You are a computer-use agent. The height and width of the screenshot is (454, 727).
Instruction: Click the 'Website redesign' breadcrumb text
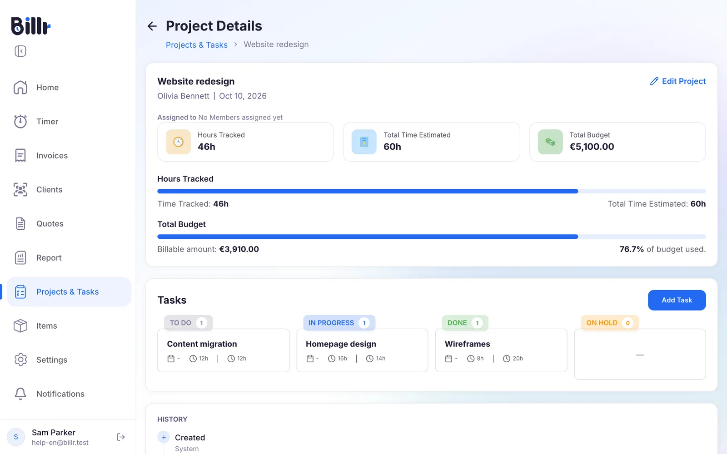point(276,44)
